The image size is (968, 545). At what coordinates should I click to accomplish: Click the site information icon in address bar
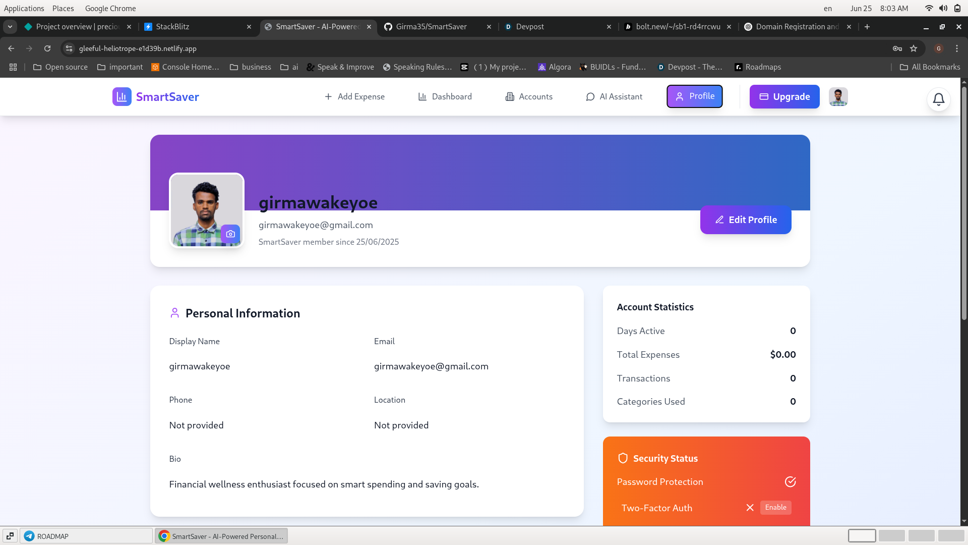click(x=69, y=48)
